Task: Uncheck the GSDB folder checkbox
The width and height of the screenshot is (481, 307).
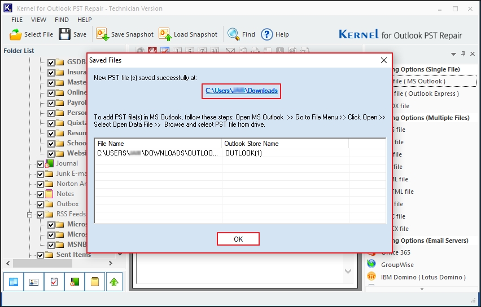Action: coord(51,63)
